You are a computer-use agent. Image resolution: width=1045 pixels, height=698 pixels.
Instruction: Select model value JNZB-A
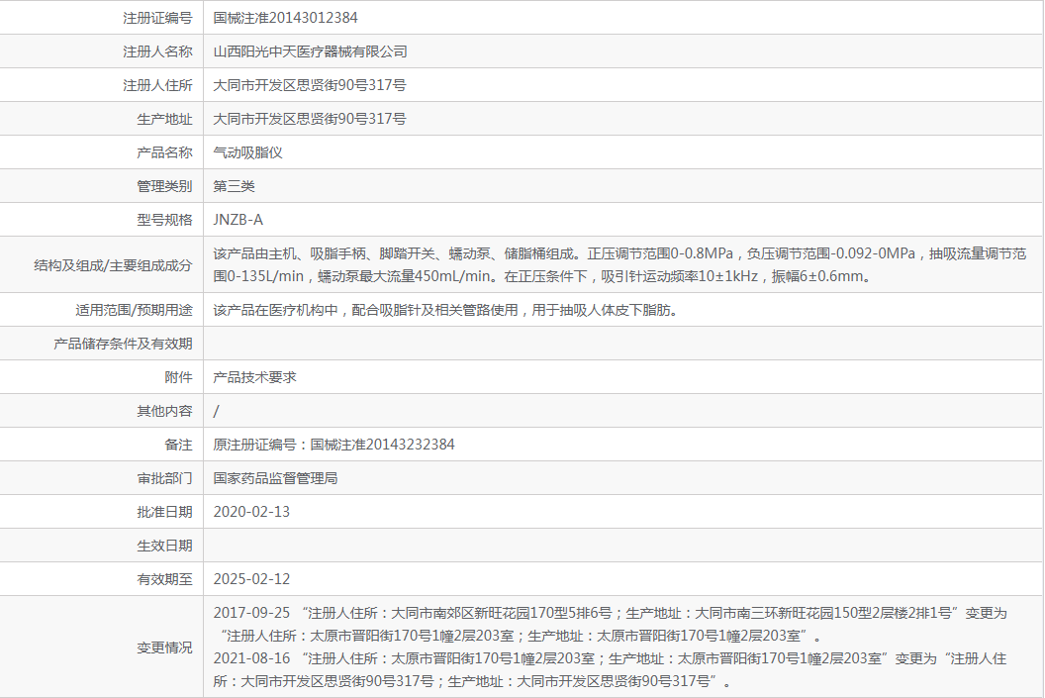[237, 220]
